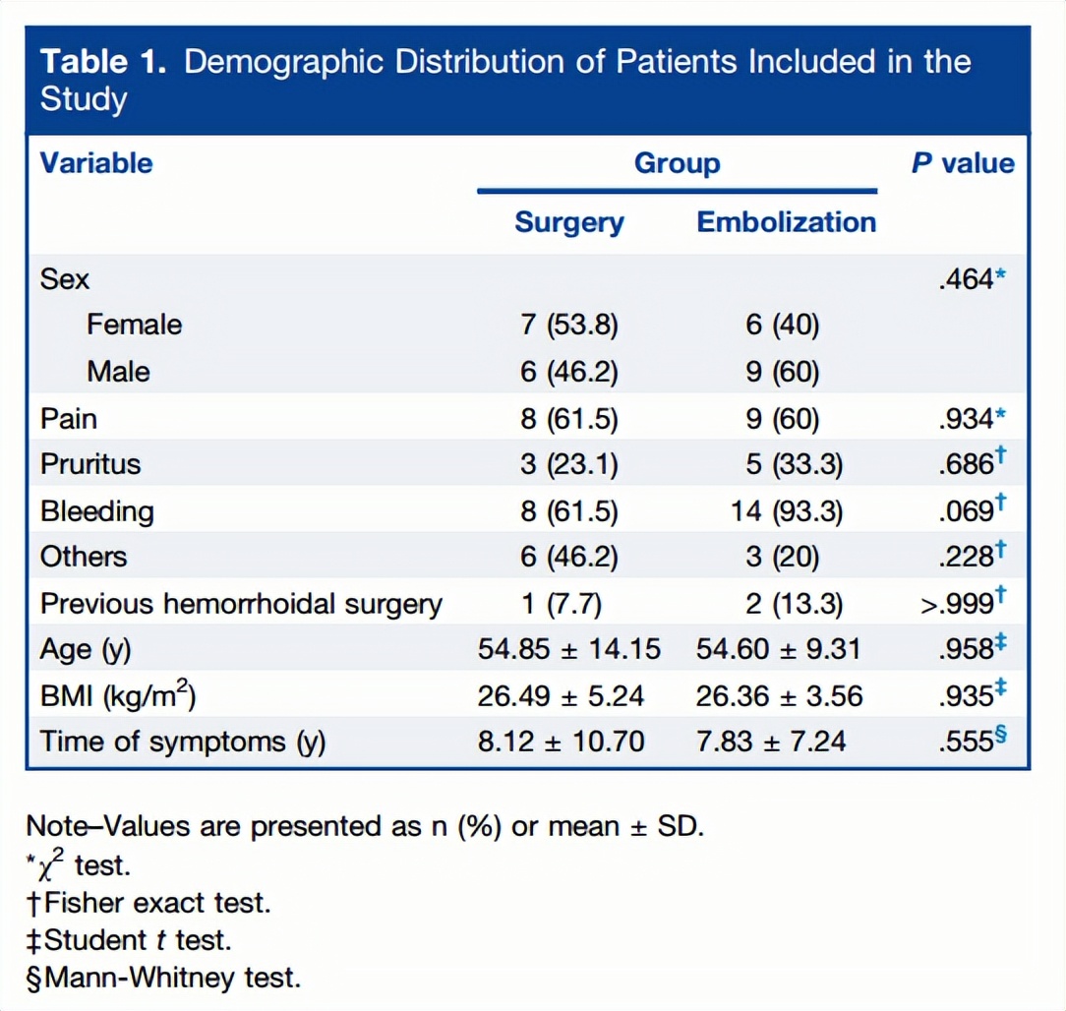1066x1011 pixels.
Task: Click the Male row label
Action: click(x=118, y=372)
